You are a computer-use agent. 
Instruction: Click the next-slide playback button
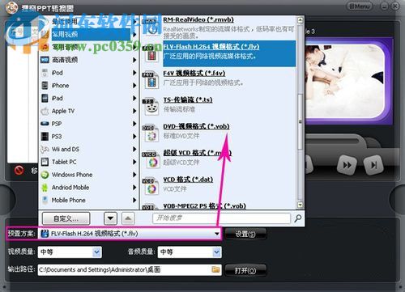(373, 165)
